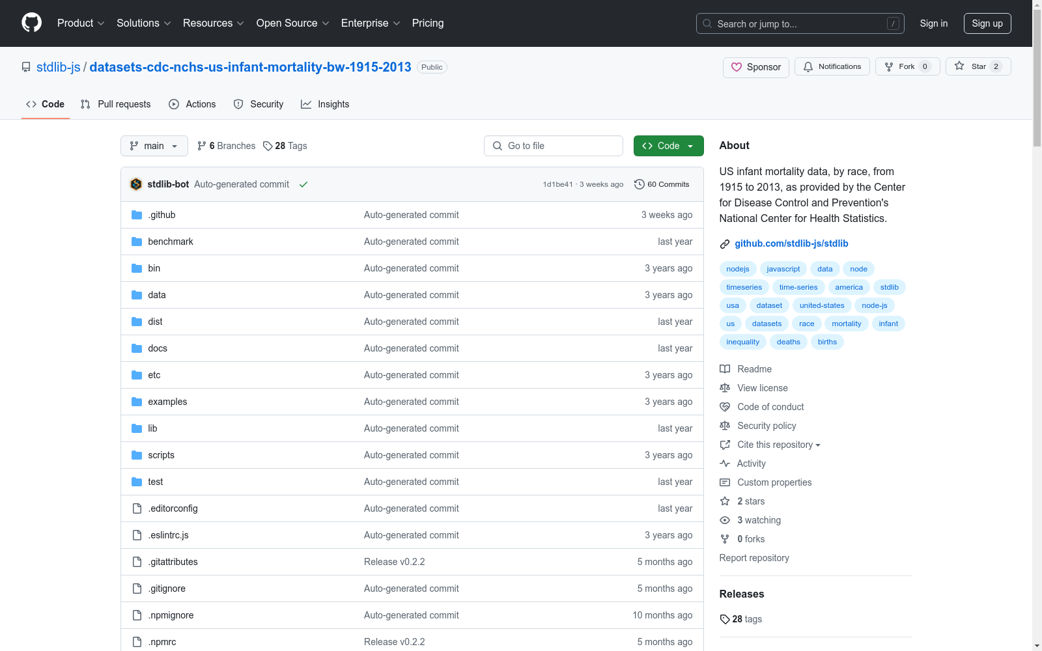
Task: Go to the Security tab
Action: pos(259,104)
